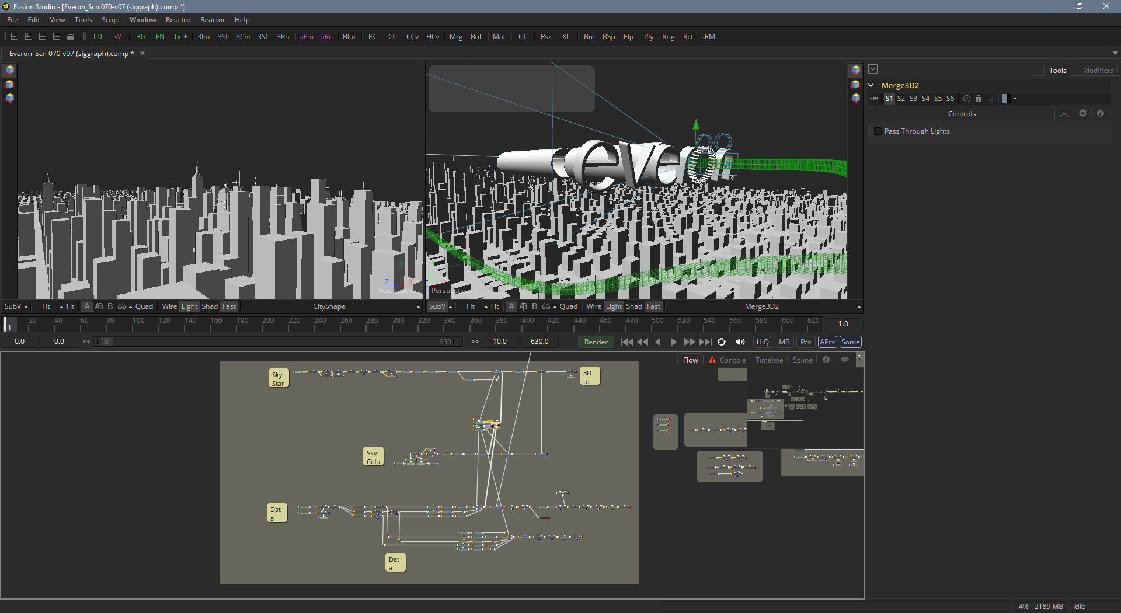Click the top 3D cube icon in left viewer
1121x613 pixels.
click(9, 70)
